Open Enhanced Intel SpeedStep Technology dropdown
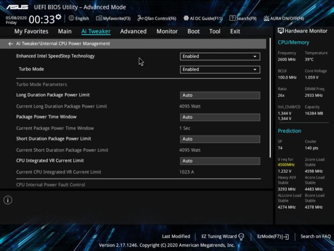 tap(220, 56)
